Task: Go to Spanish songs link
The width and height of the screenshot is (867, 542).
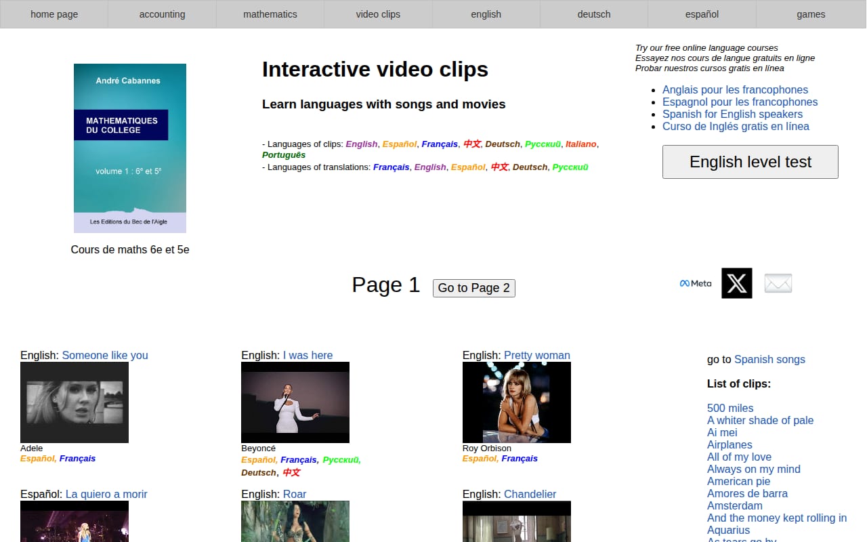Action: pyautogui.click(x=769, y=359)
